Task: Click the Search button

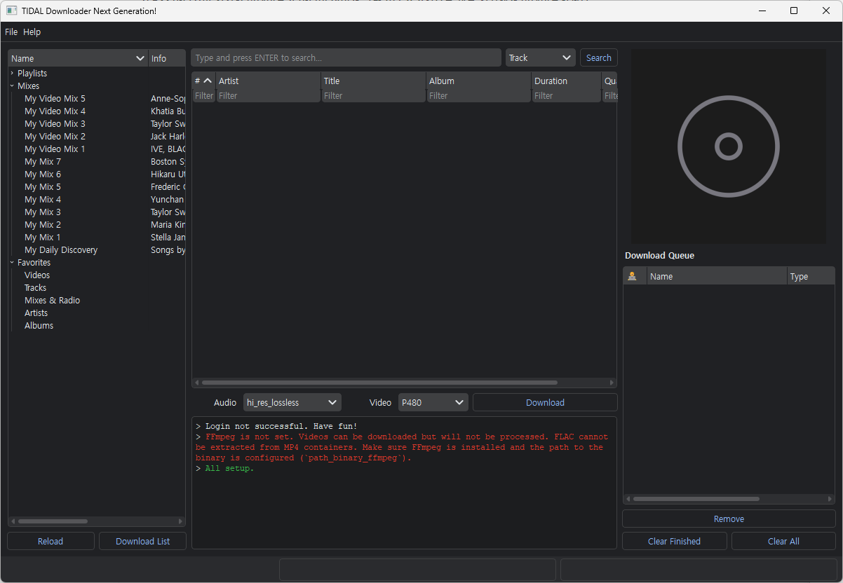Action: coord(599,58)
